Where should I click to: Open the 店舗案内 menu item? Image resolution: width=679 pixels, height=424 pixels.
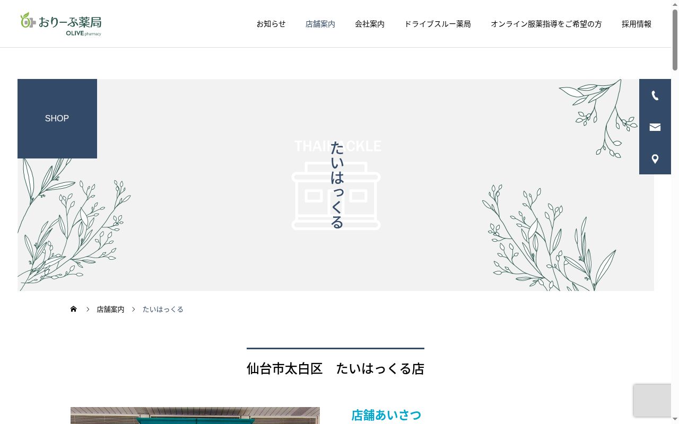320,24
